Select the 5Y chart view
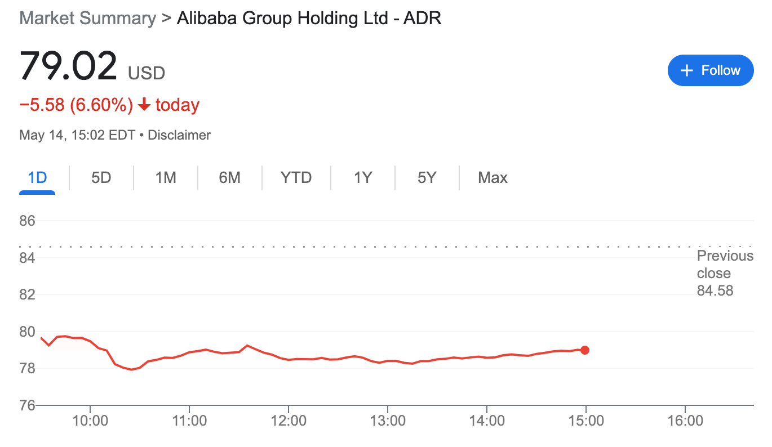This screenshot has width=772, height=447. (427, 177)
